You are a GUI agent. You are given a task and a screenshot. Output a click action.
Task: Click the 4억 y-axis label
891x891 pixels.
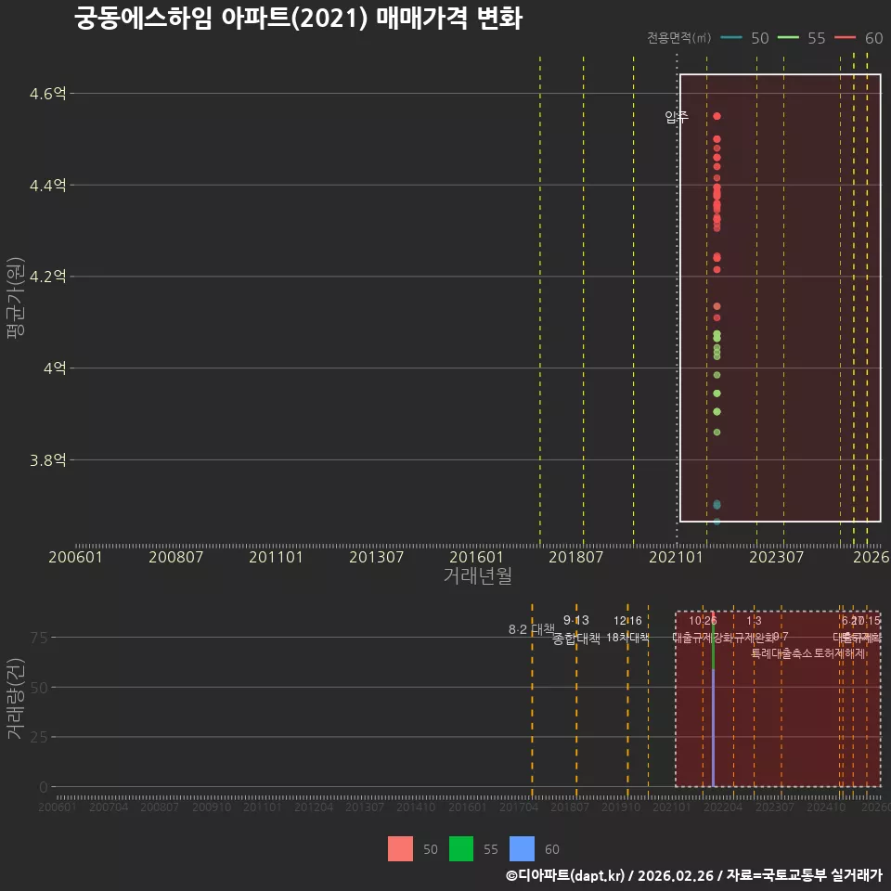[55, 368]
